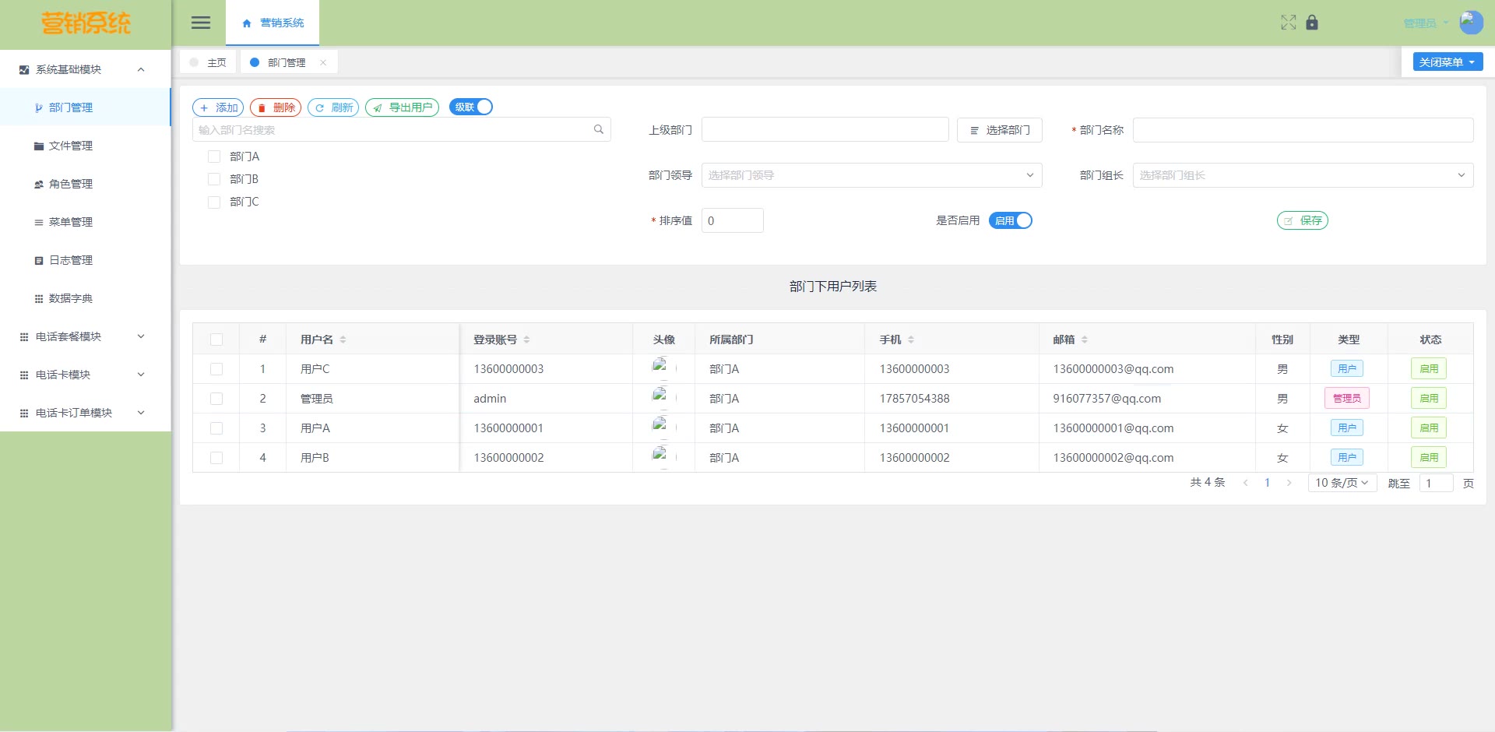The width and height of the screenshot is (1495, 732).
Task: Expand the 电话套餐模块 sidebar menu
Action: click(x=82, y=336)
